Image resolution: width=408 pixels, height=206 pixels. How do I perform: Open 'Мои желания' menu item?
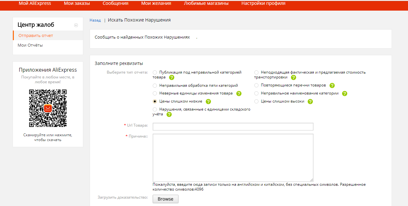tap(156, 4)
